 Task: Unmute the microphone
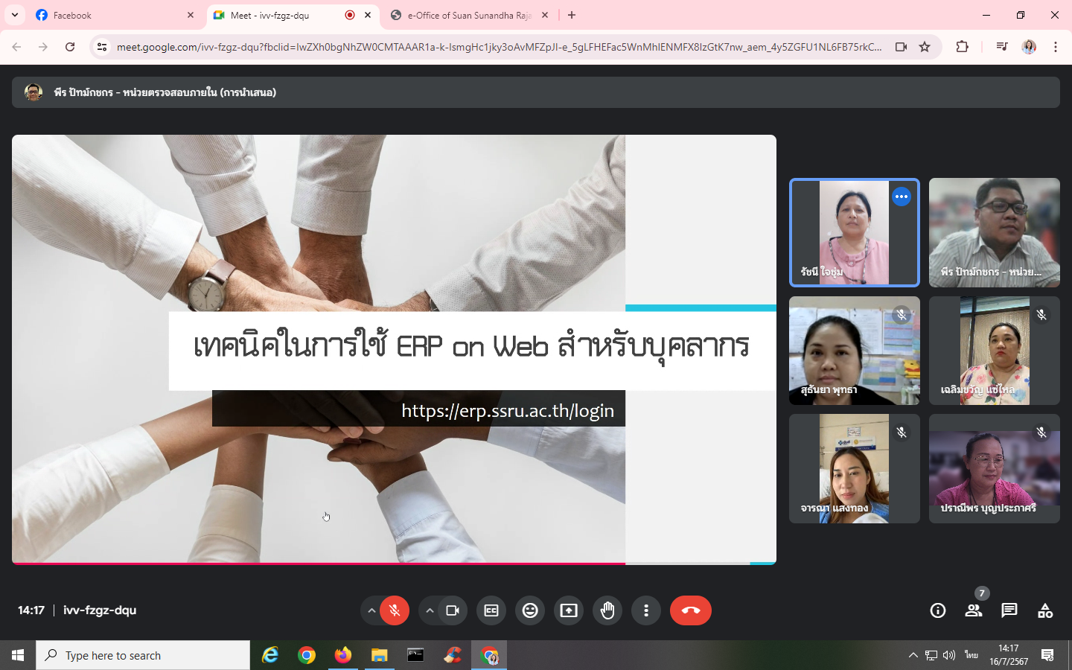point(395,610)
